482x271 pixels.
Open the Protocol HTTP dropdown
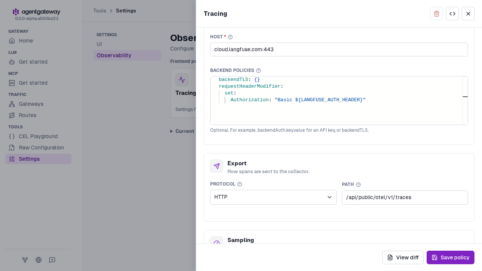273,197
